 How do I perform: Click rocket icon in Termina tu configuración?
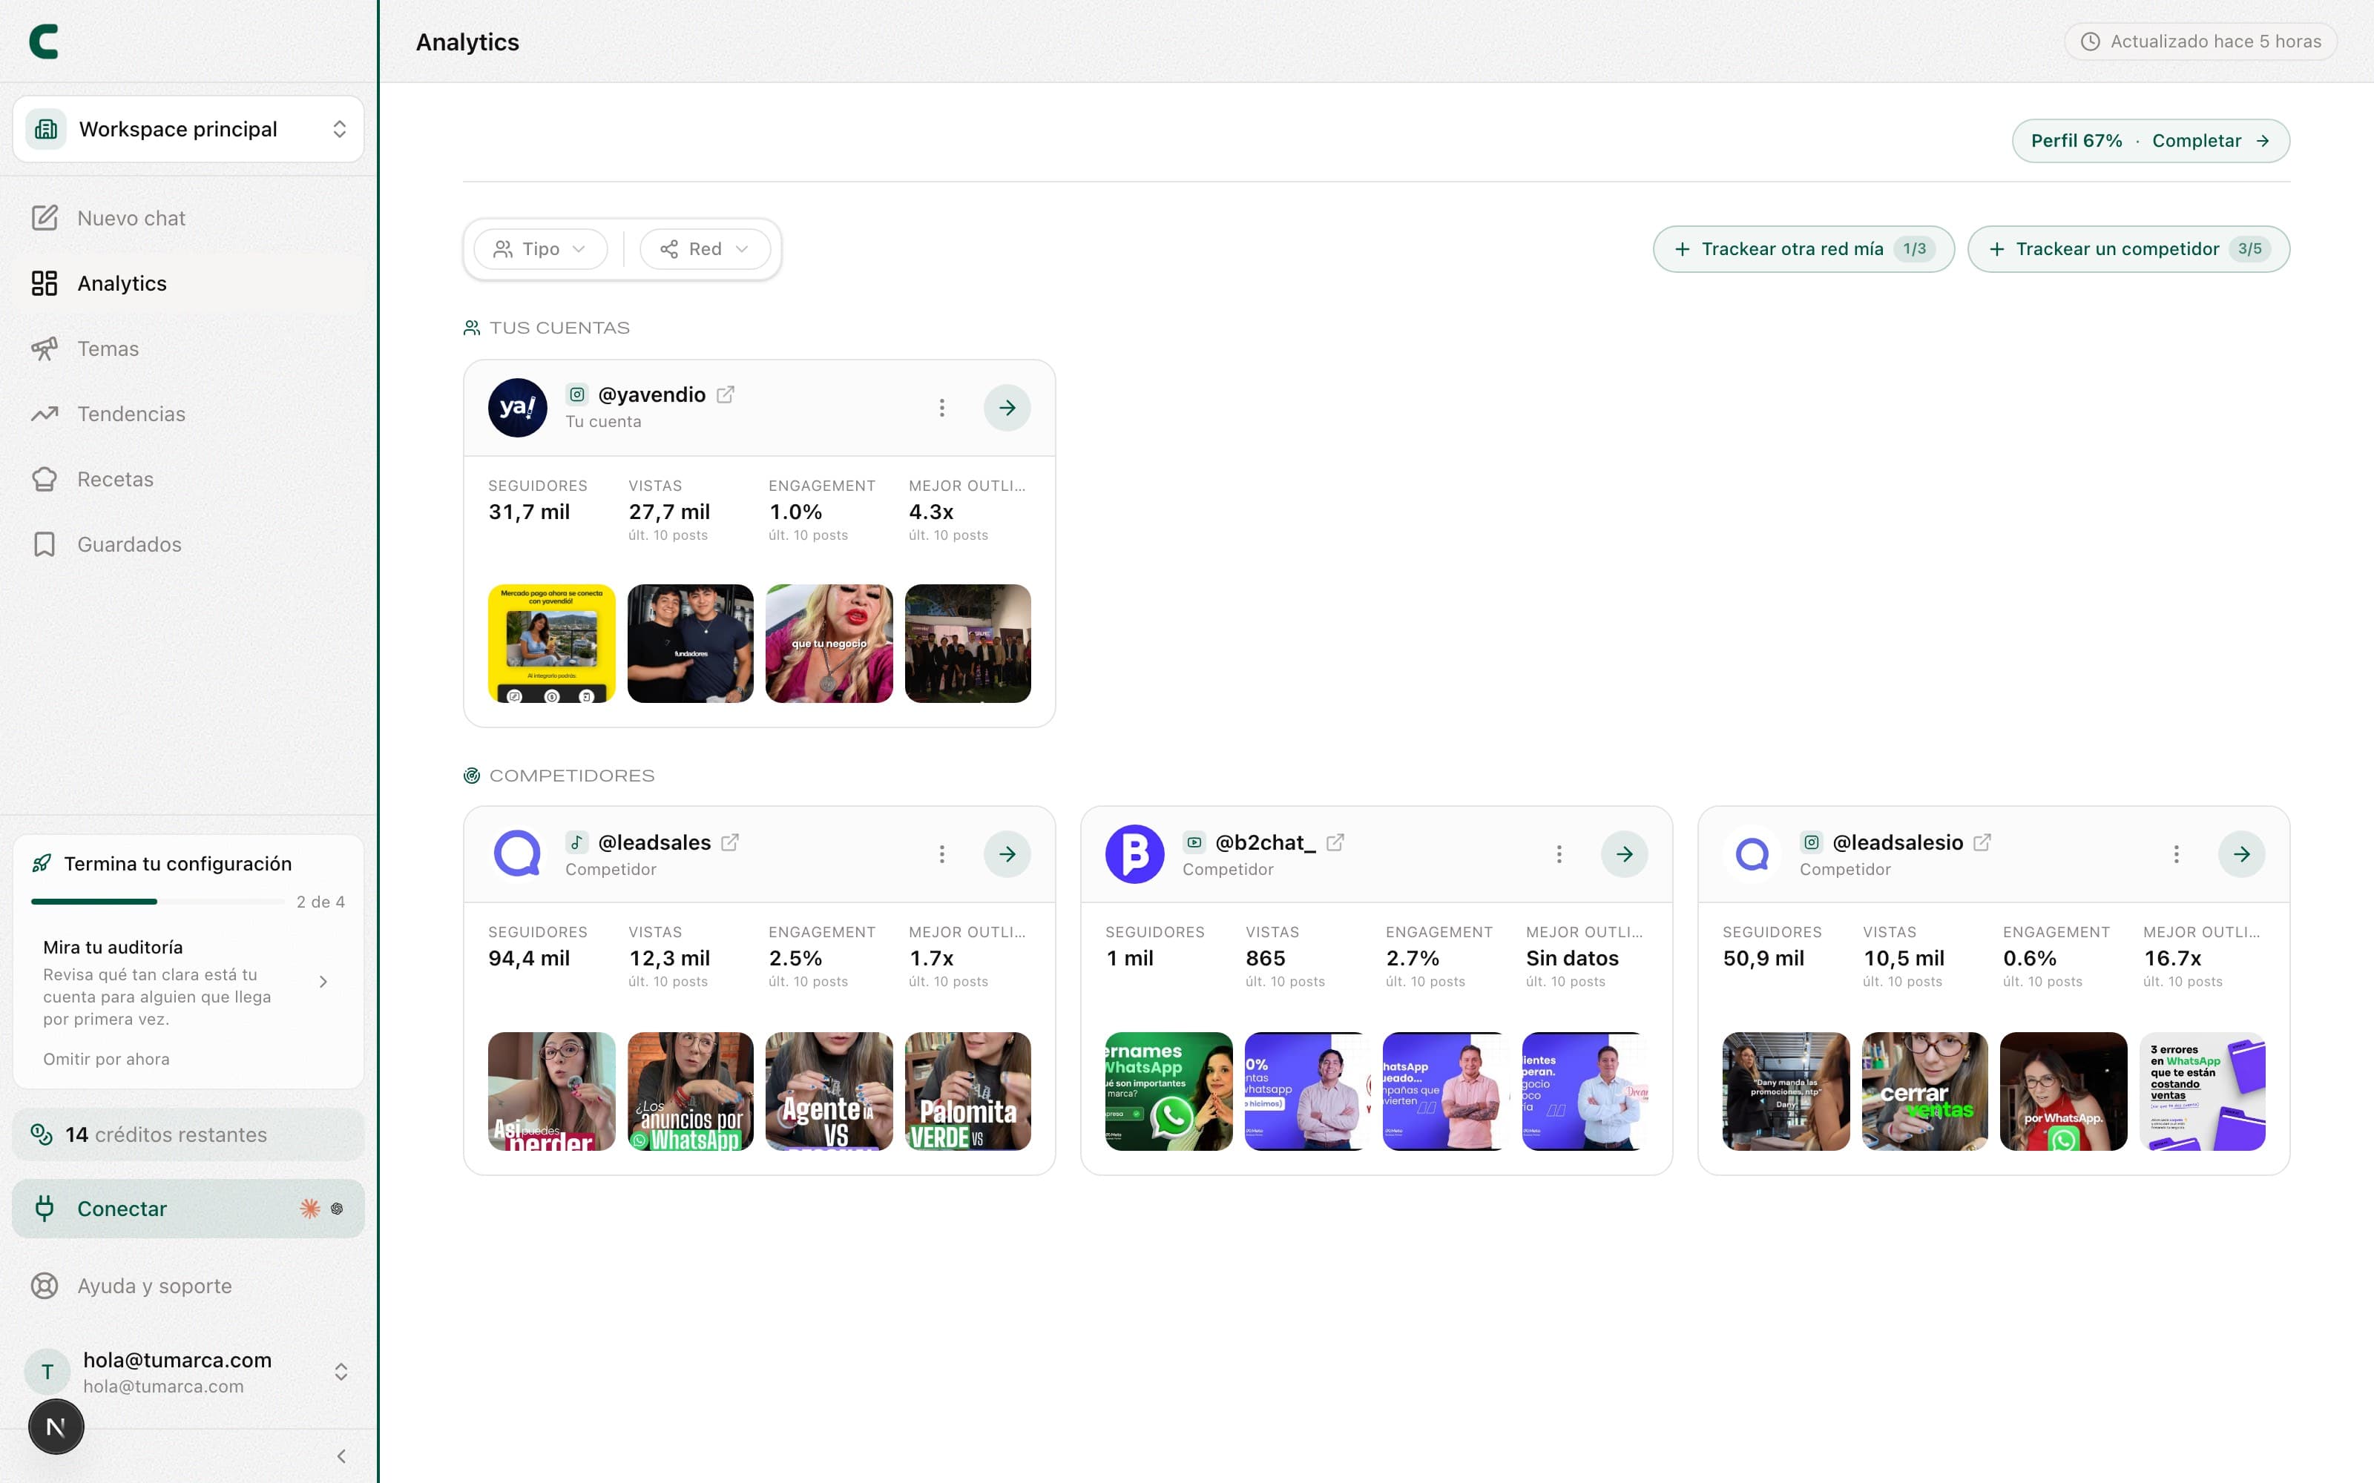click(42, 863)
